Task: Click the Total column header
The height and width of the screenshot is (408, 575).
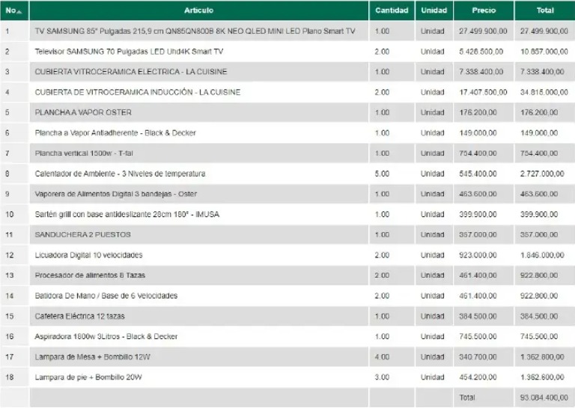Action: click(545, 10)
